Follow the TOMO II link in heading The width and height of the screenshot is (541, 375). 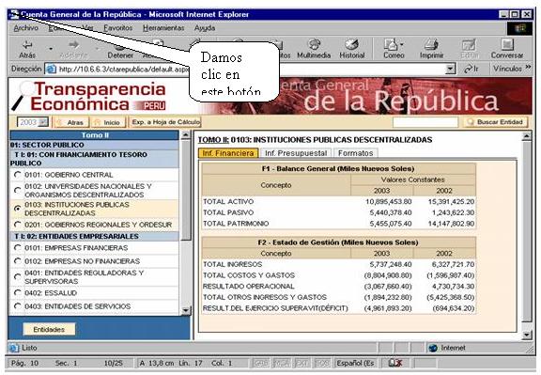tap(213, 140)
